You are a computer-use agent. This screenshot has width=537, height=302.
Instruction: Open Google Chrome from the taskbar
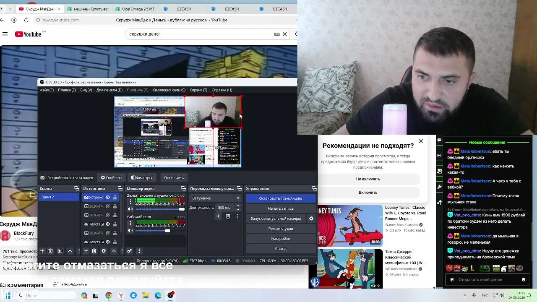click(x=109, y=295)
